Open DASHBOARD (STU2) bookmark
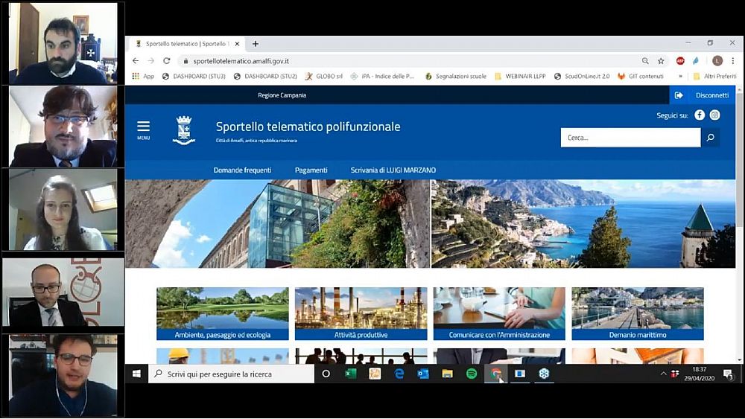The image size is (745, 419). coord(265,76)
